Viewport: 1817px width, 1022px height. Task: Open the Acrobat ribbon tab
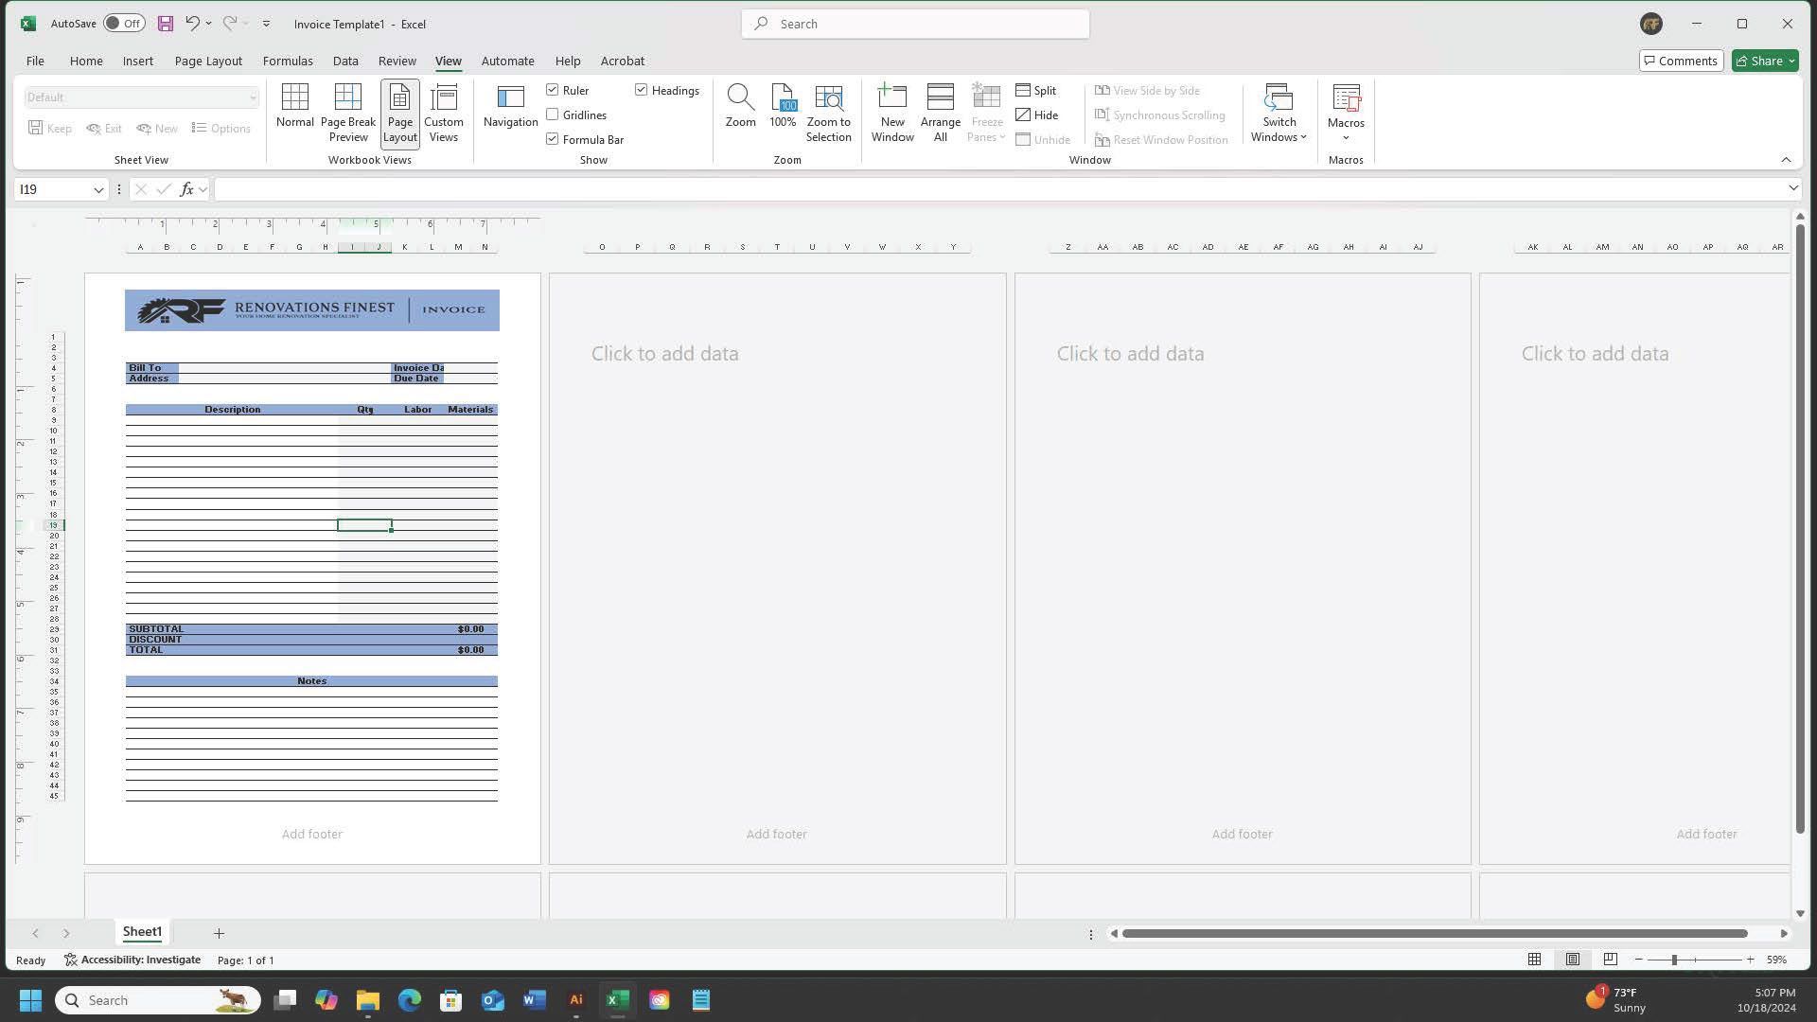tap(622, 60)
